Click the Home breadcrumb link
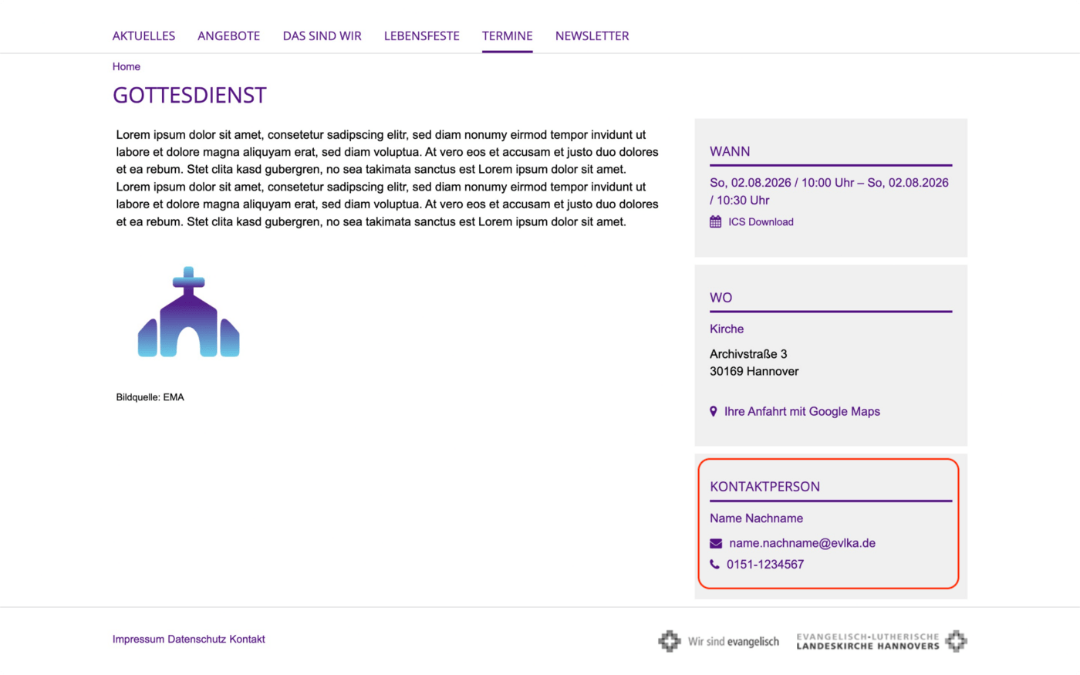 click(127, 66)
